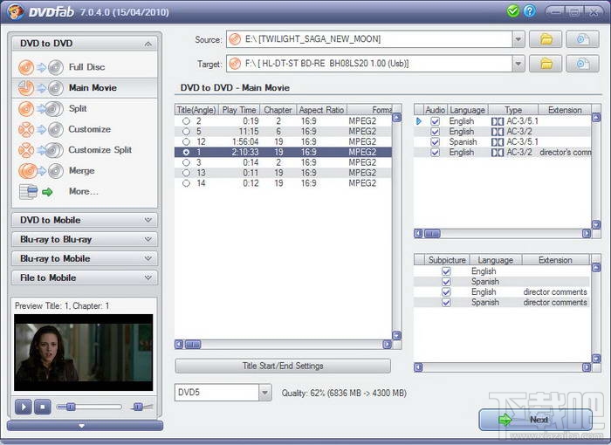Select title 3 radio button
611x445 pixels.
(x=186, y=162)
